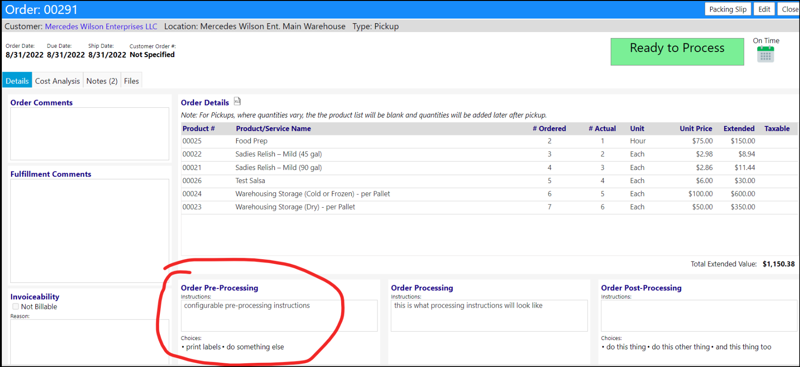Image resolution: width=800 pixels, height=367 pixels.
Task: Click the Ready to Process status button
Action: (677, 52)
